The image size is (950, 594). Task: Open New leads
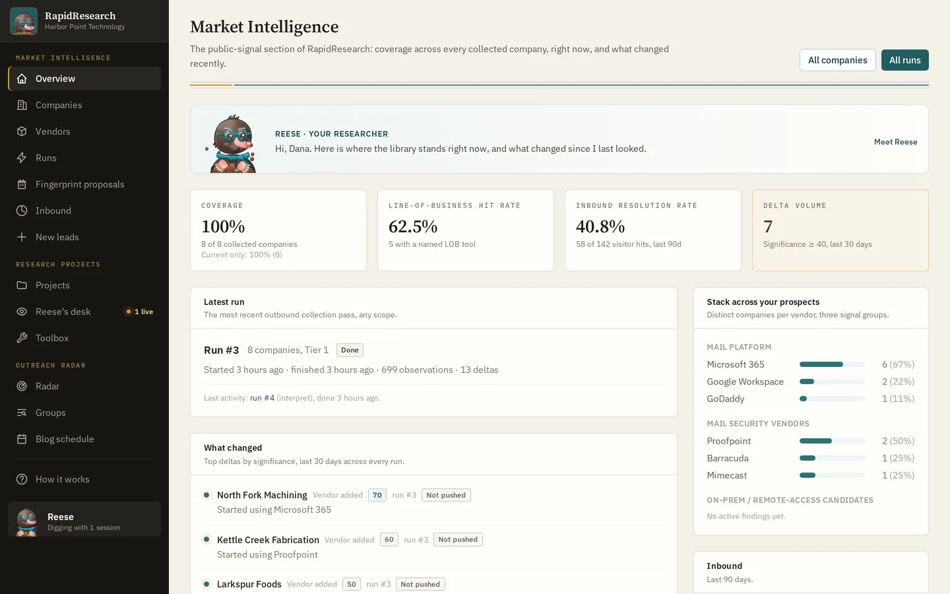[x=84, y=237]
